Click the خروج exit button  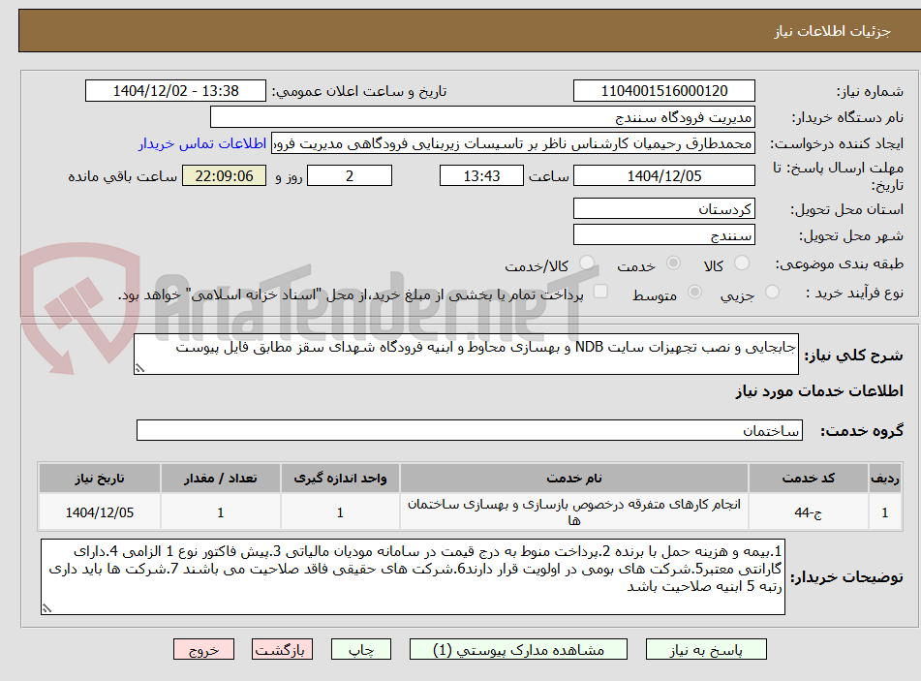[x=203, y=650]
